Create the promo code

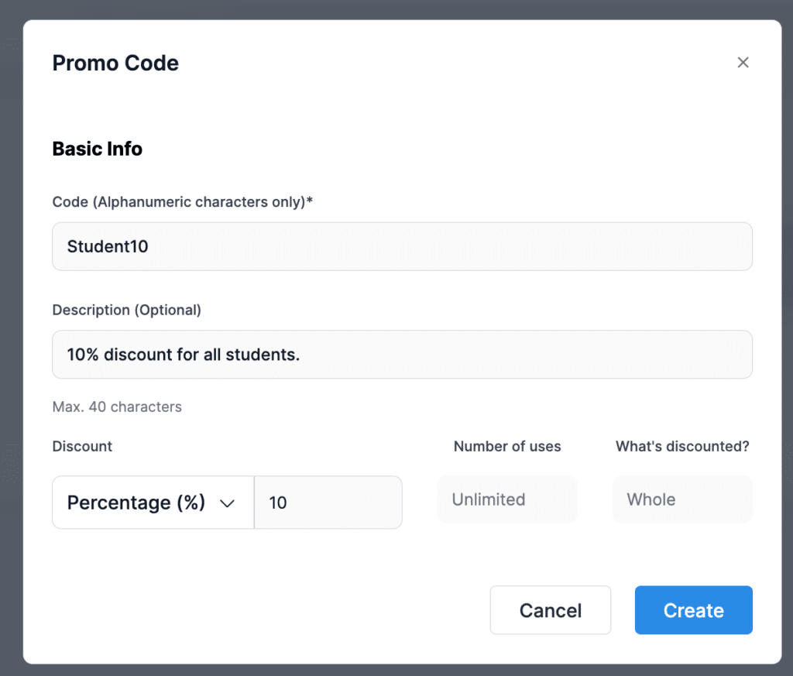coord(693,610)
